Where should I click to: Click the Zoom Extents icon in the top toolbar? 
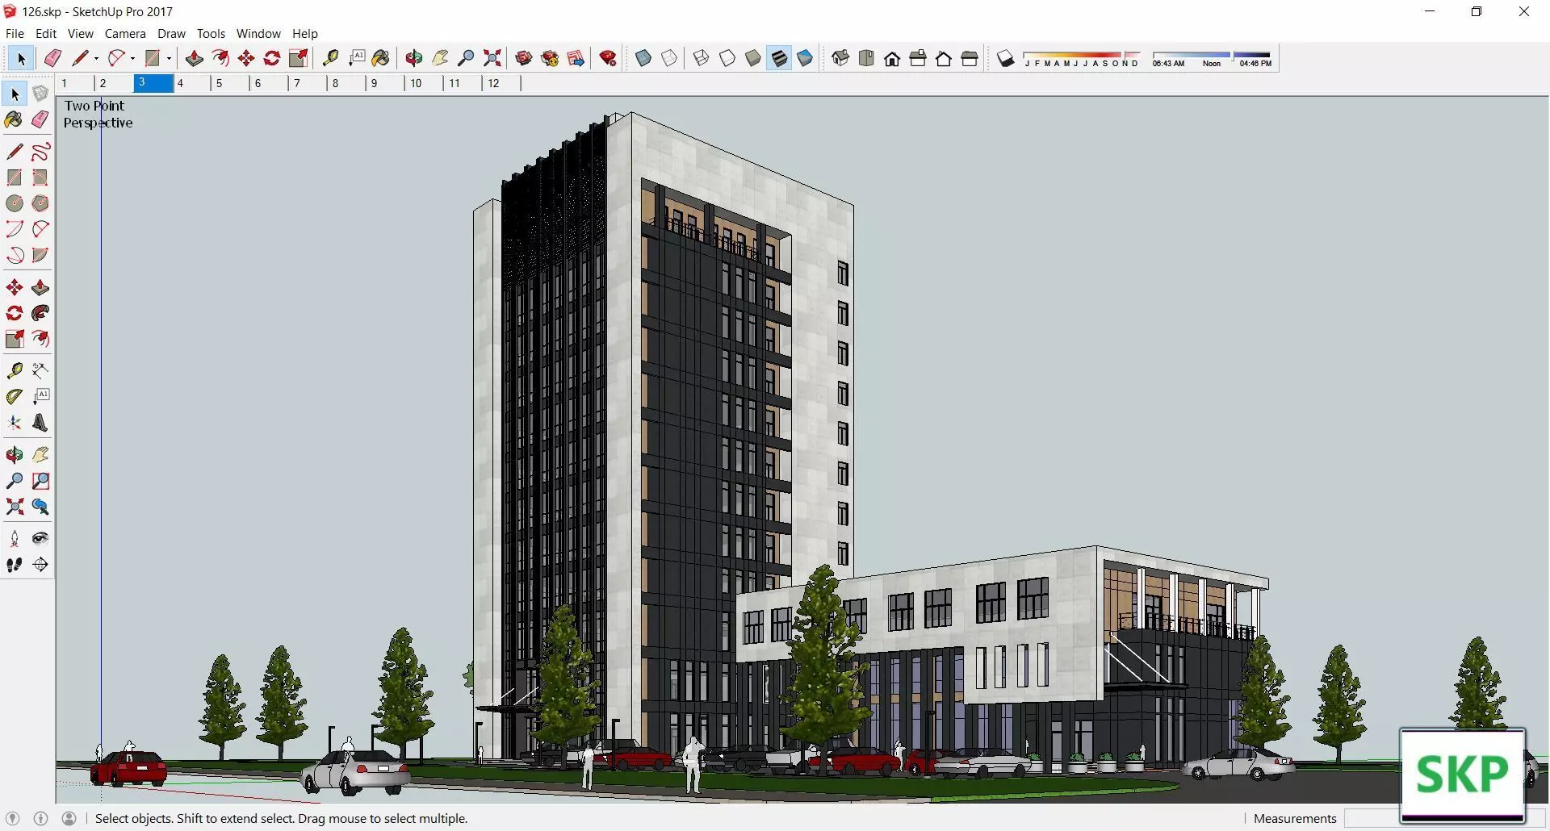492,58
